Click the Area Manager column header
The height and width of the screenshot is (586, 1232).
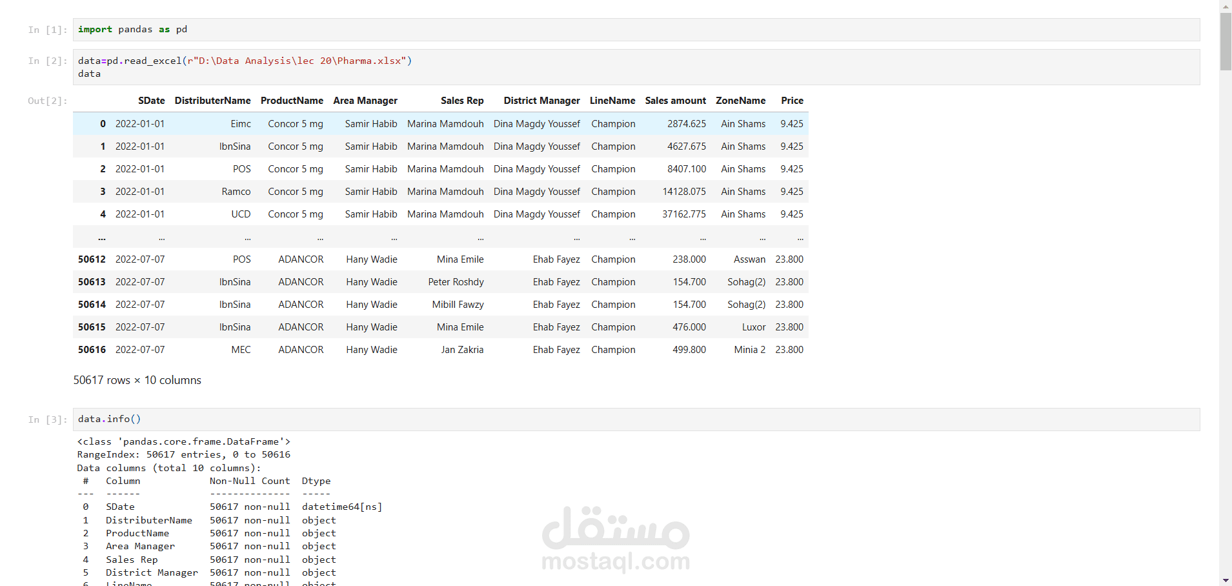tap(365, 101)
